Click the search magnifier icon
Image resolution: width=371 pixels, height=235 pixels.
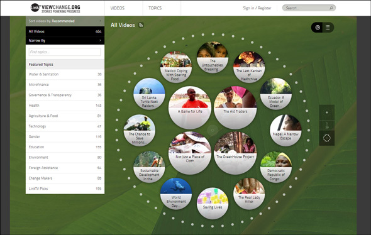[331, 8]
